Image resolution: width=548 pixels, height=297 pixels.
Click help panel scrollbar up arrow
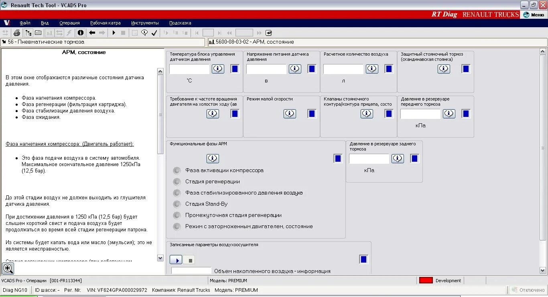point(160,71)
